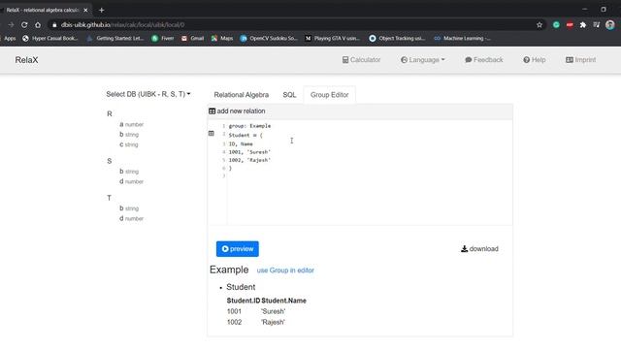
Task: Click the red adblock extension icon
Action: pos(570,24)
